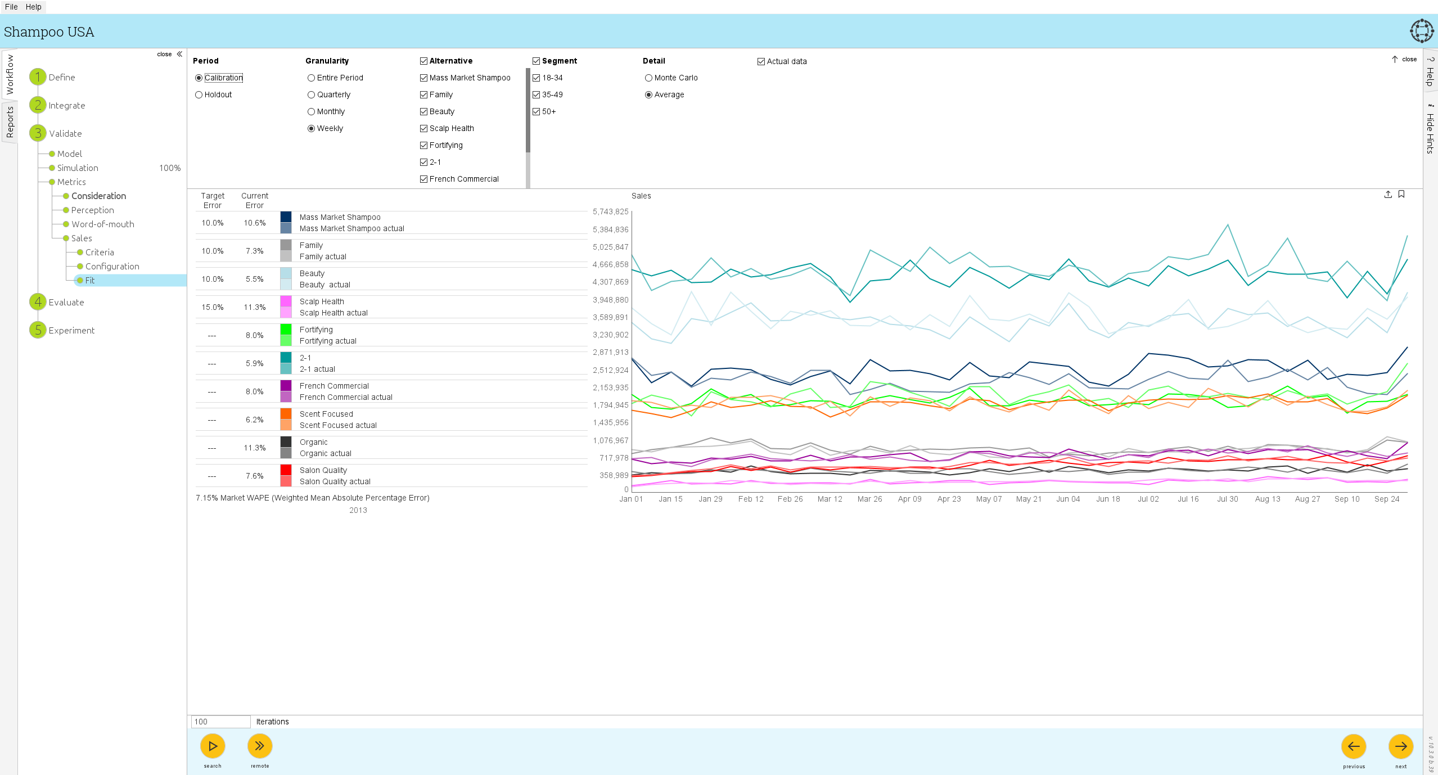The image size is (1438, 775).
Task: Click the Fortifying green color swatch
Action: click(x=286, y=330)
